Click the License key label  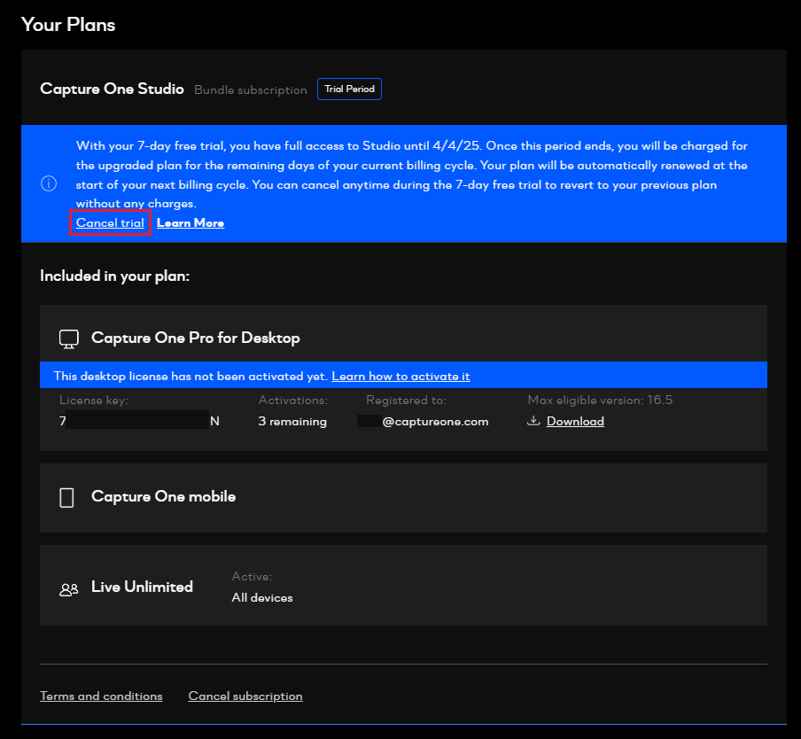[94, 400]
